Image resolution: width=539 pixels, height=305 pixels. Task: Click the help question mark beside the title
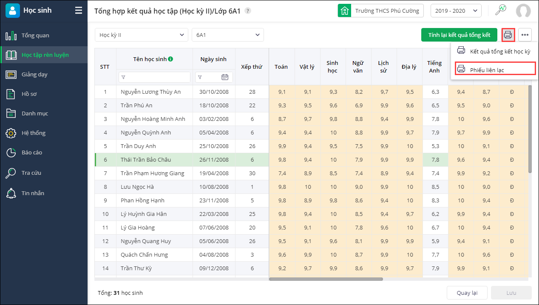pyautogui.click(x=248, y=11)
